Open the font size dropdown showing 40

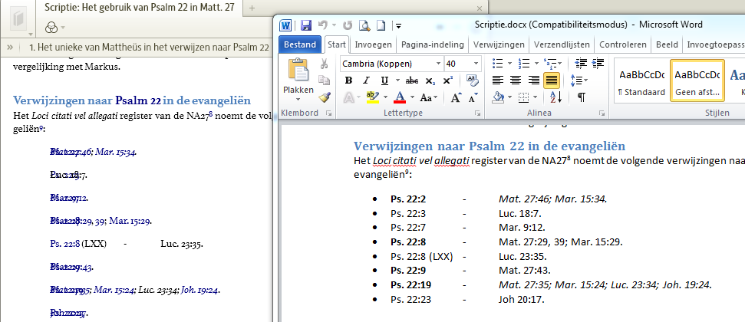tap(476, 64)
